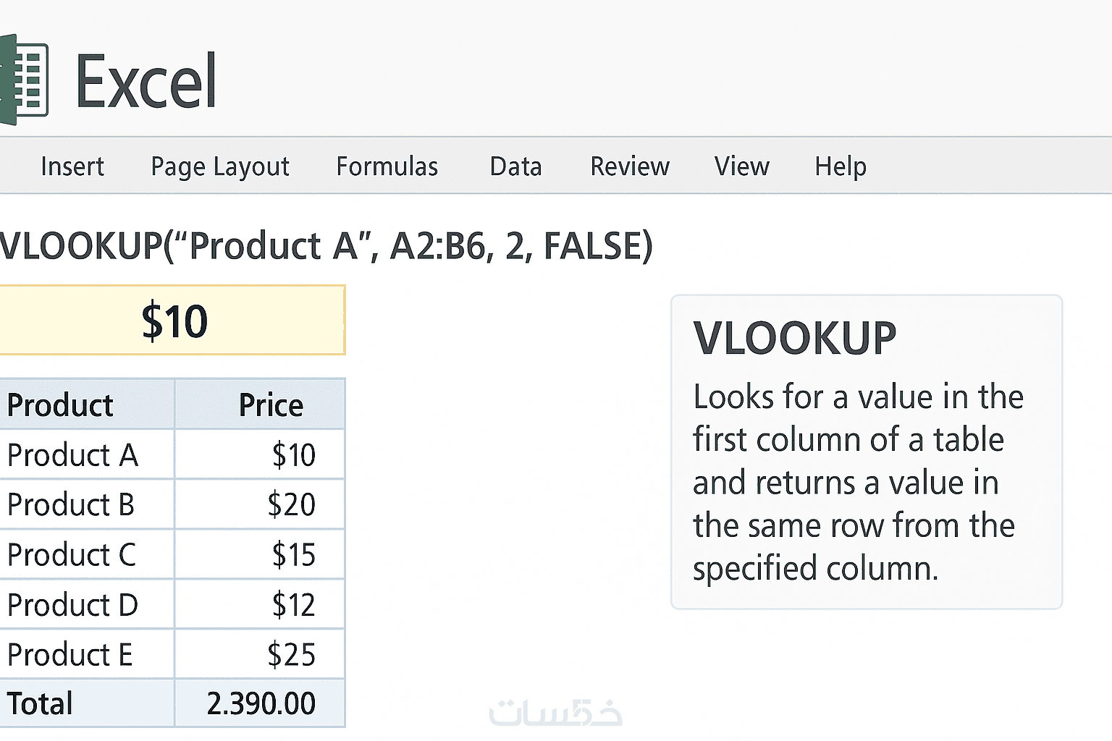Click the Price column header
This screenshot has height=741, width=1112.
coord(261,405)
